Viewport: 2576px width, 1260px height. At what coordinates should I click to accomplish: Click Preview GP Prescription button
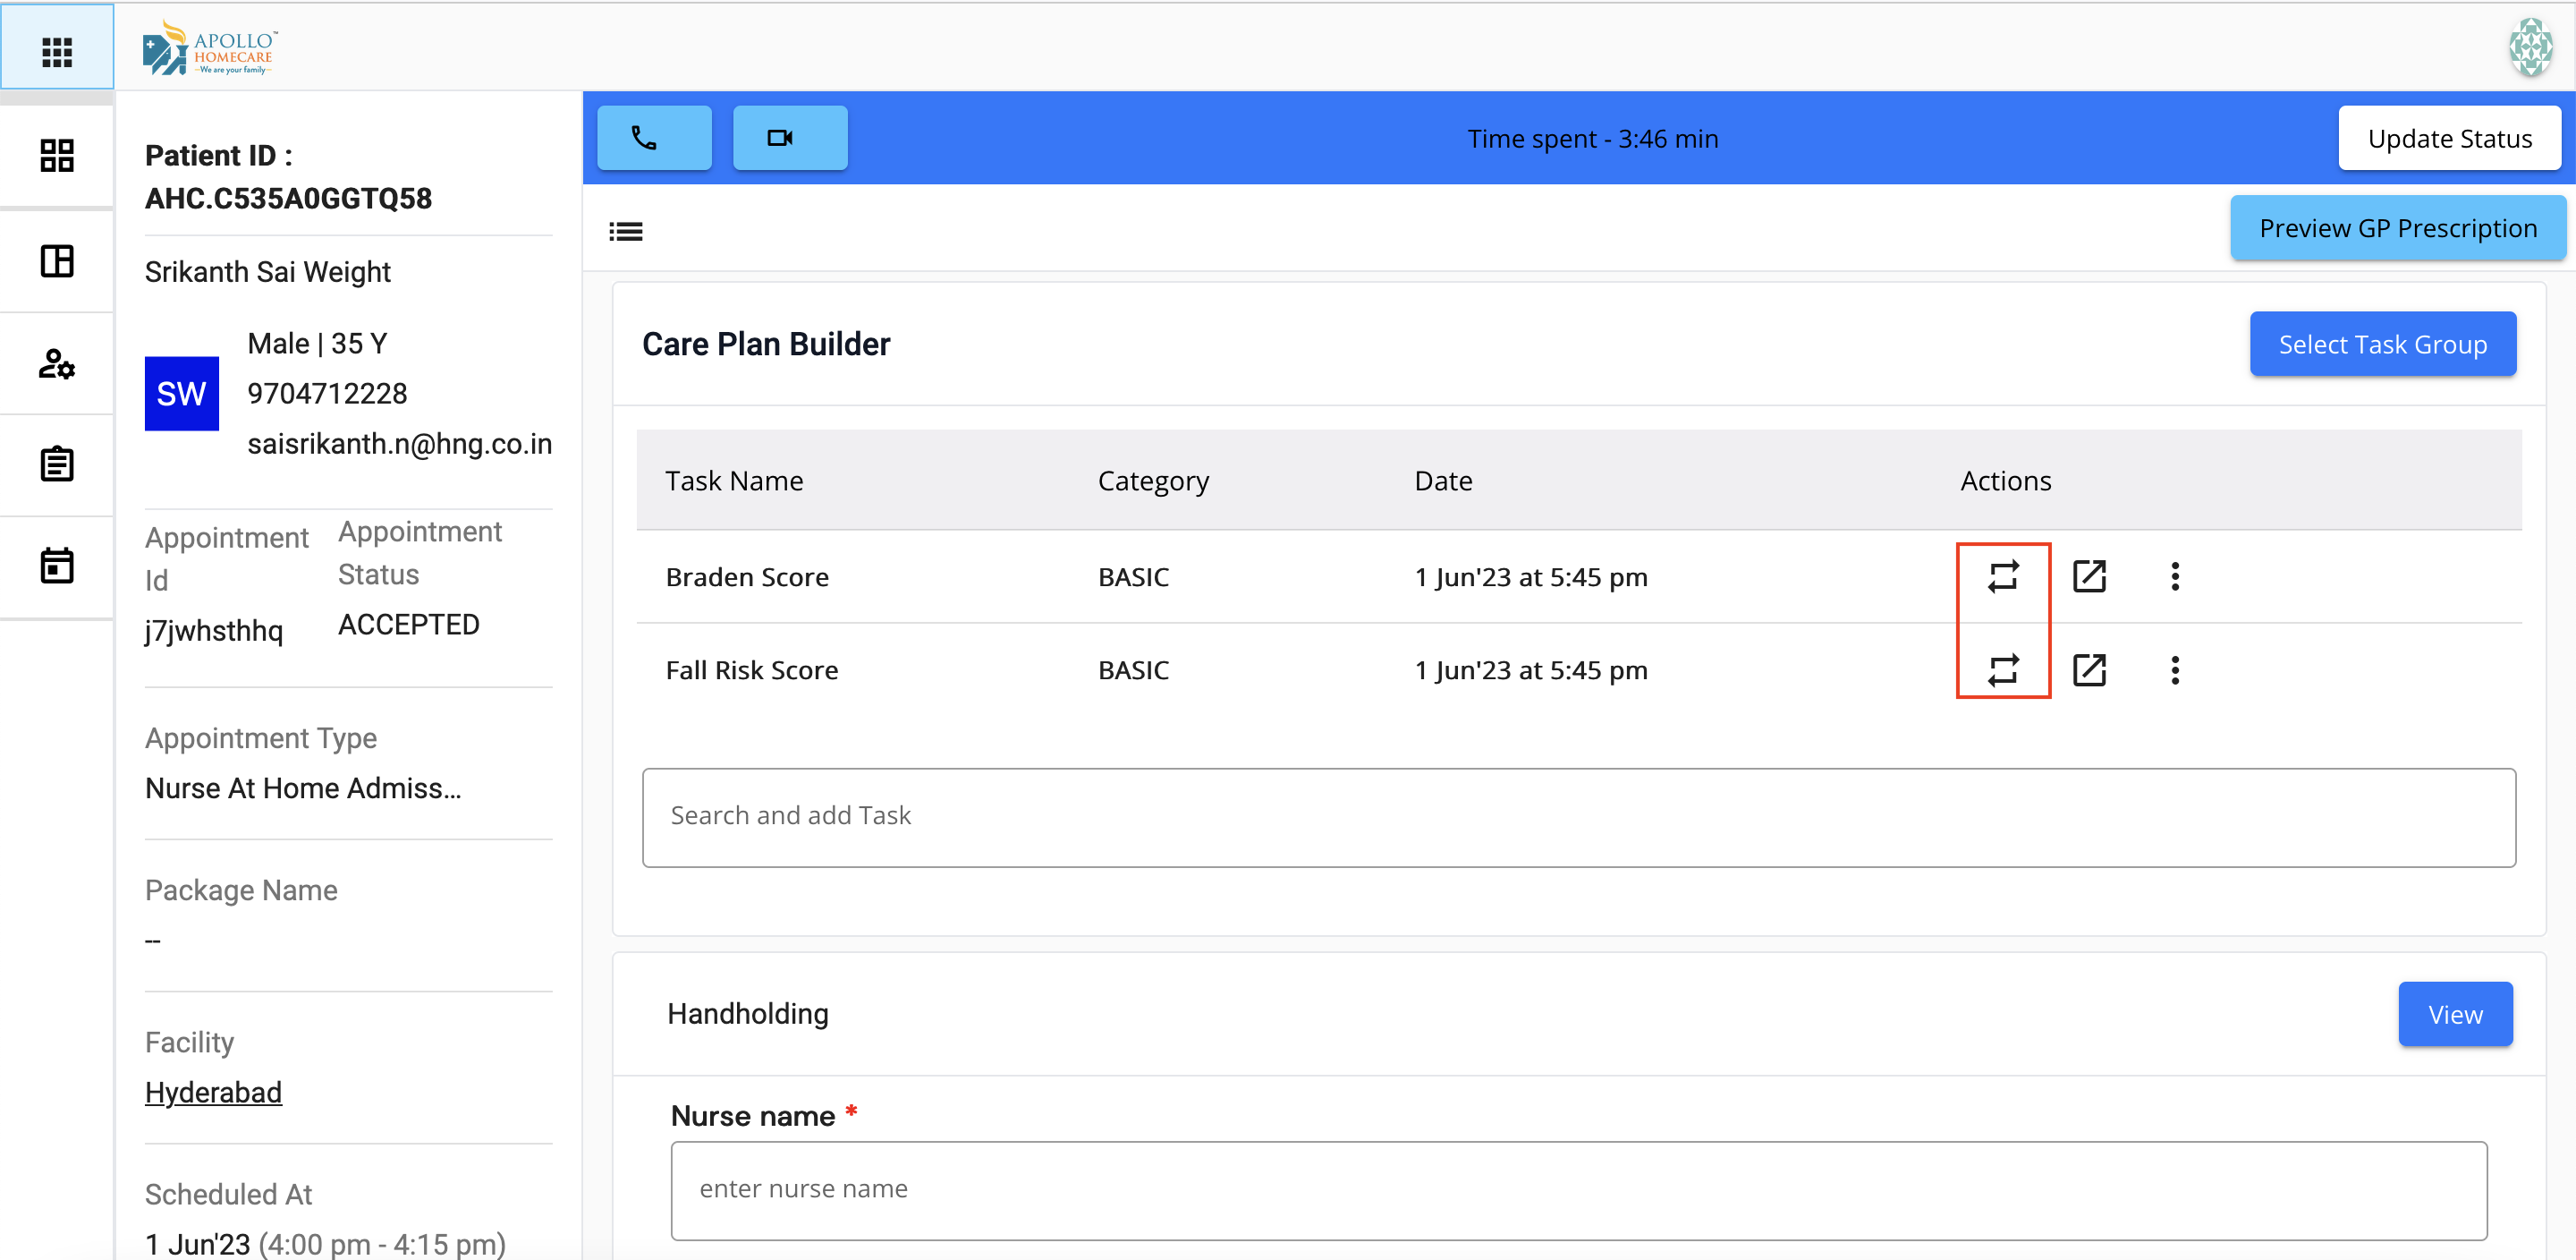2397,228
